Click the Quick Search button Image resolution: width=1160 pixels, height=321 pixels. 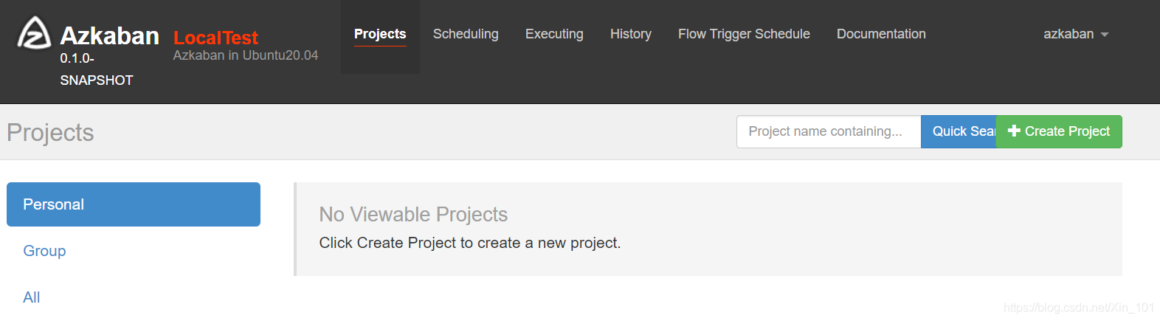[x=959, y=131]
